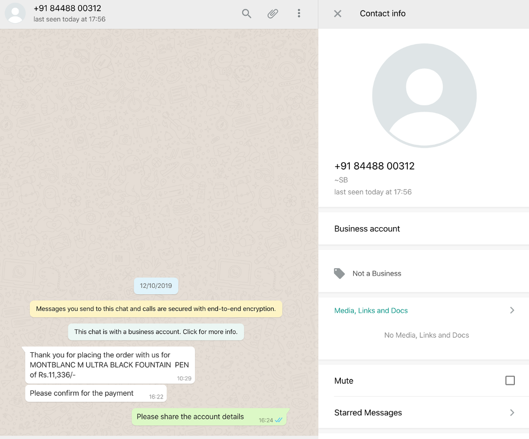Click the Contact info panel title
The width and height of the screenshot is (529, 439).
pos(383,14)
